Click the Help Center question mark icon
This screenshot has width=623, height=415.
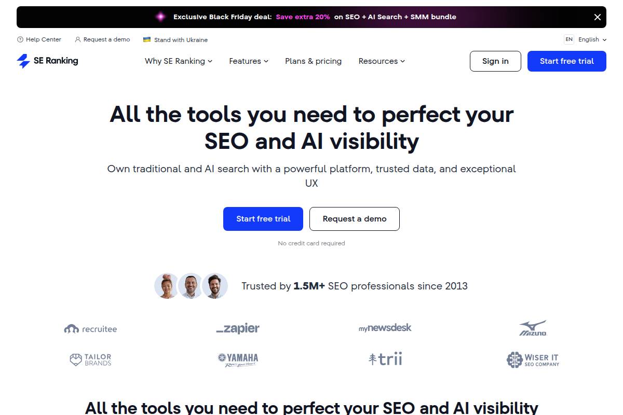(x=20, y=39)
